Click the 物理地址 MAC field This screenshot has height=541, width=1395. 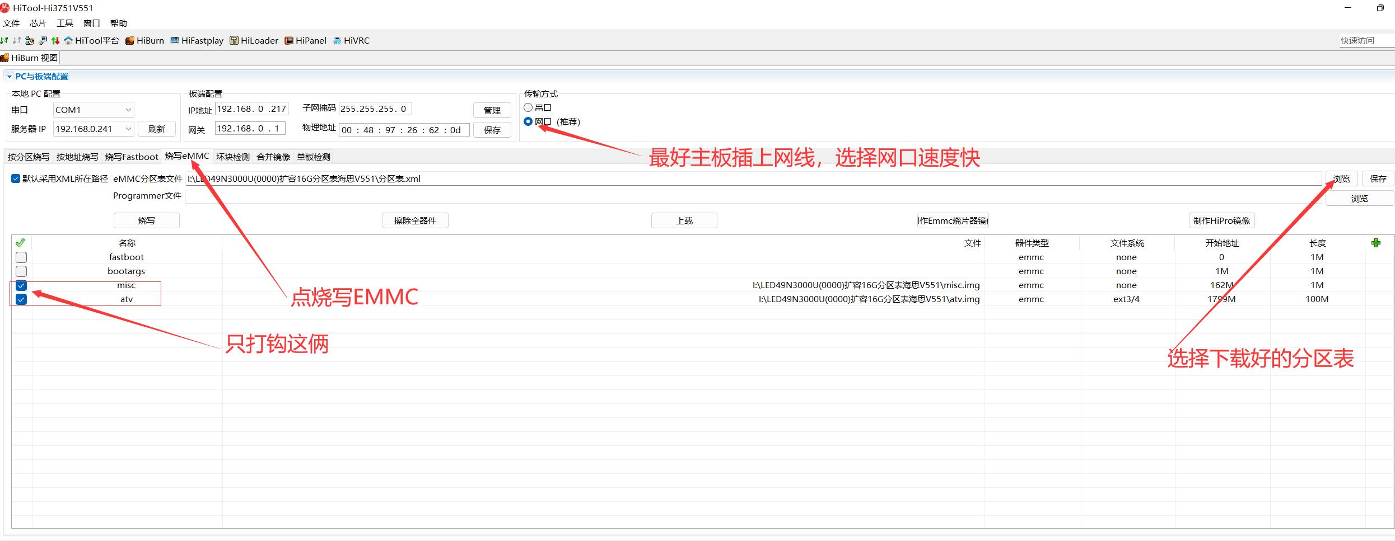coord(404,130)
